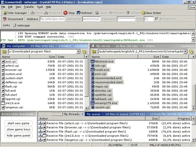
Task: Open the File menu
Action: point(3,7)
